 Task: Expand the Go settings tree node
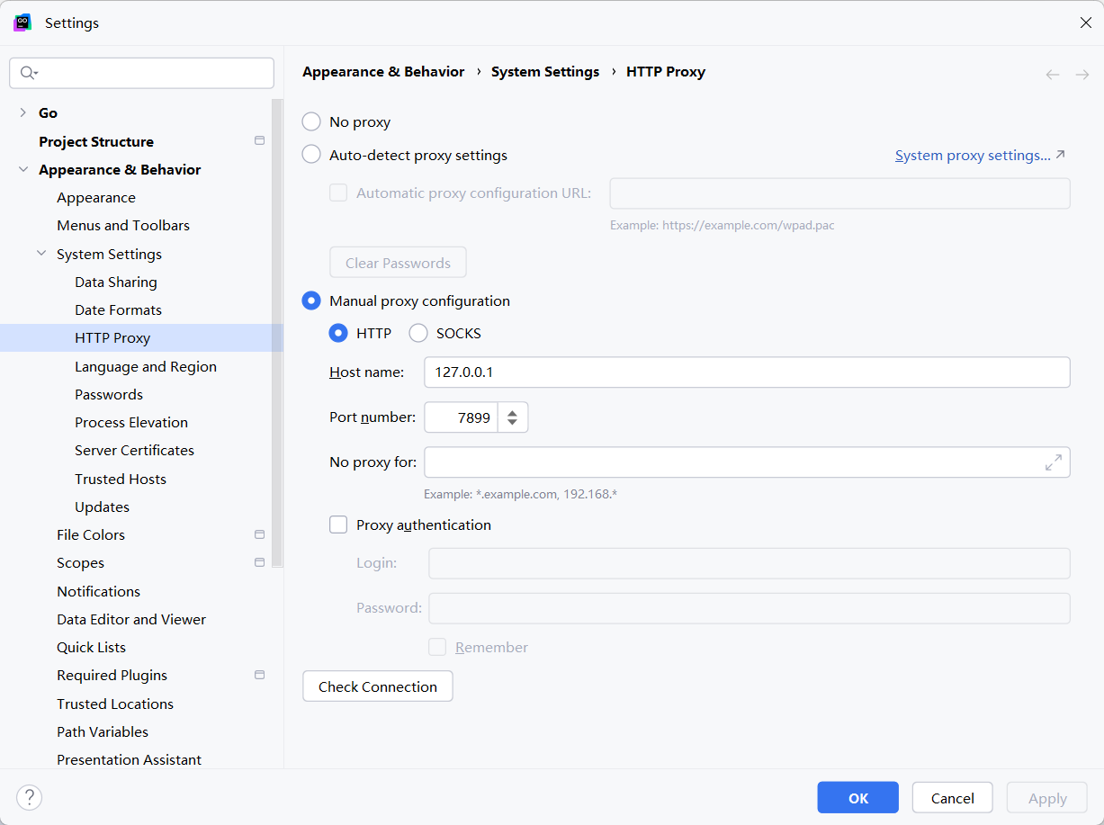(x=23, y=113)
